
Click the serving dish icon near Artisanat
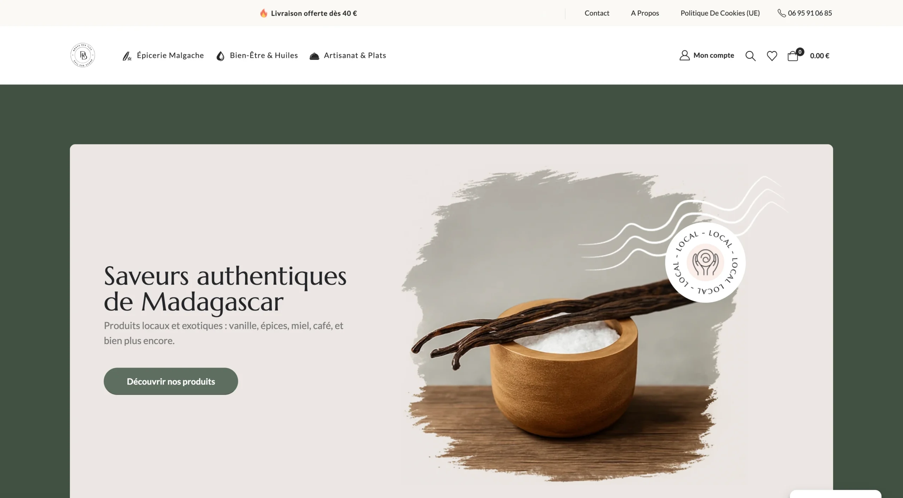[x=314, y=56]
